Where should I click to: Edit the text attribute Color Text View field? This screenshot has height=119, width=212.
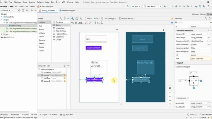click(200, 59)
